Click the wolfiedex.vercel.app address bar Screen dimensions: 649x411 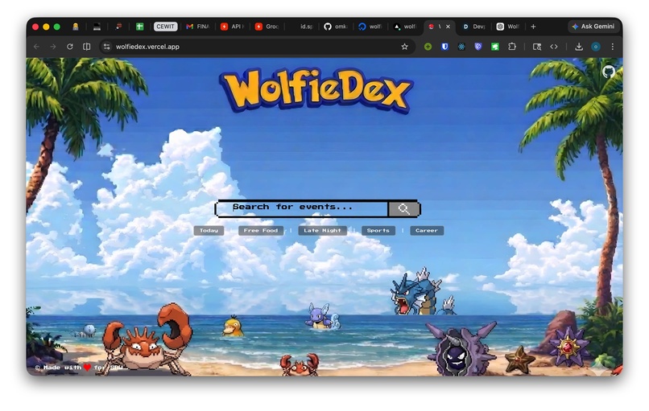point(257,47)
